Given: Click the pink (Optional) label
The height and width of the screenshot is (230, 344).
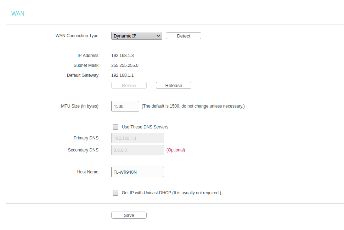Looking at the screenshot, I should [175, 150].
